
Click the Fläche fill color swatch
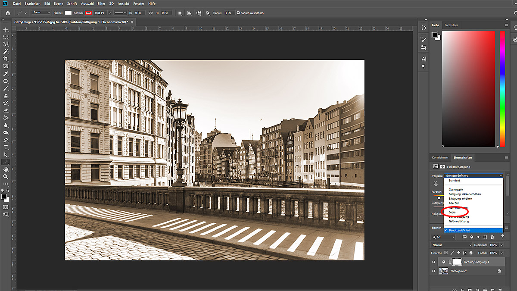tap(68, 13)
